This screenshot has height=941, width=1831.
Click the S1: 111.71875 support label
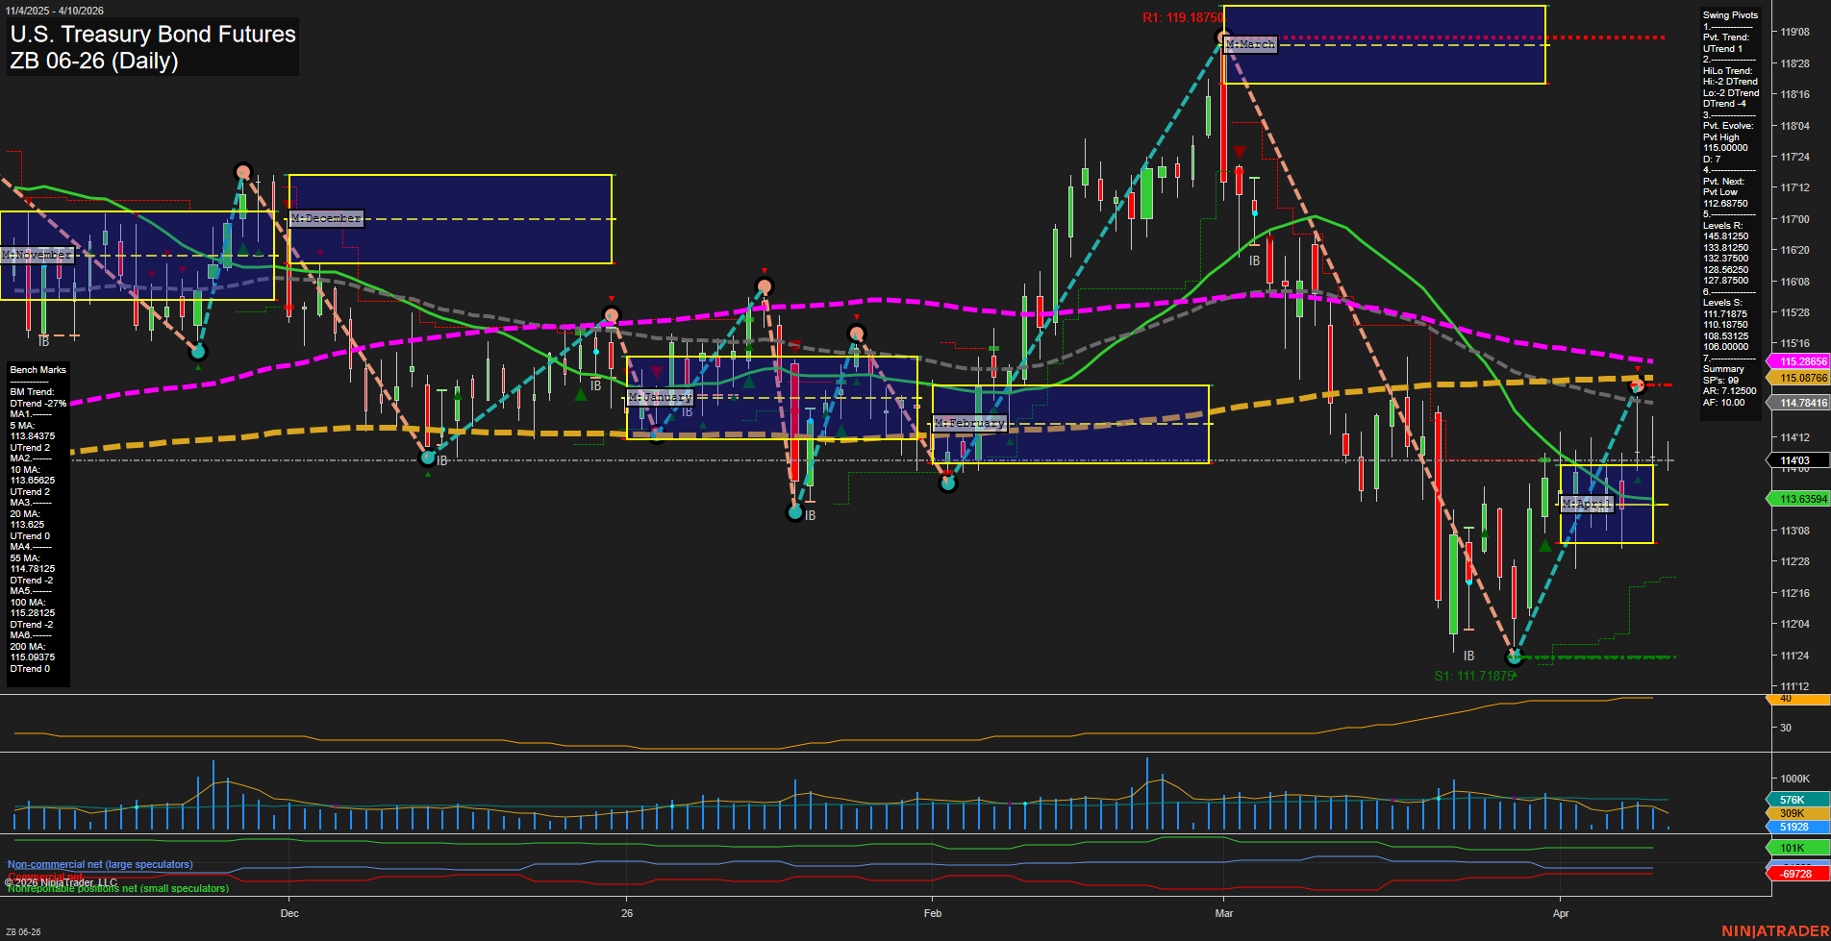point(1474,676)
